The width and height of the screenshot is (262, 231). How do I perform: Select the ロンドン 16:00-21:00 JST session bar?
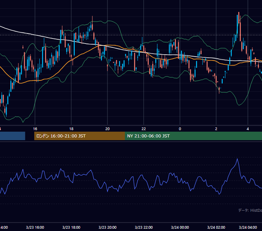click(79, 136)
